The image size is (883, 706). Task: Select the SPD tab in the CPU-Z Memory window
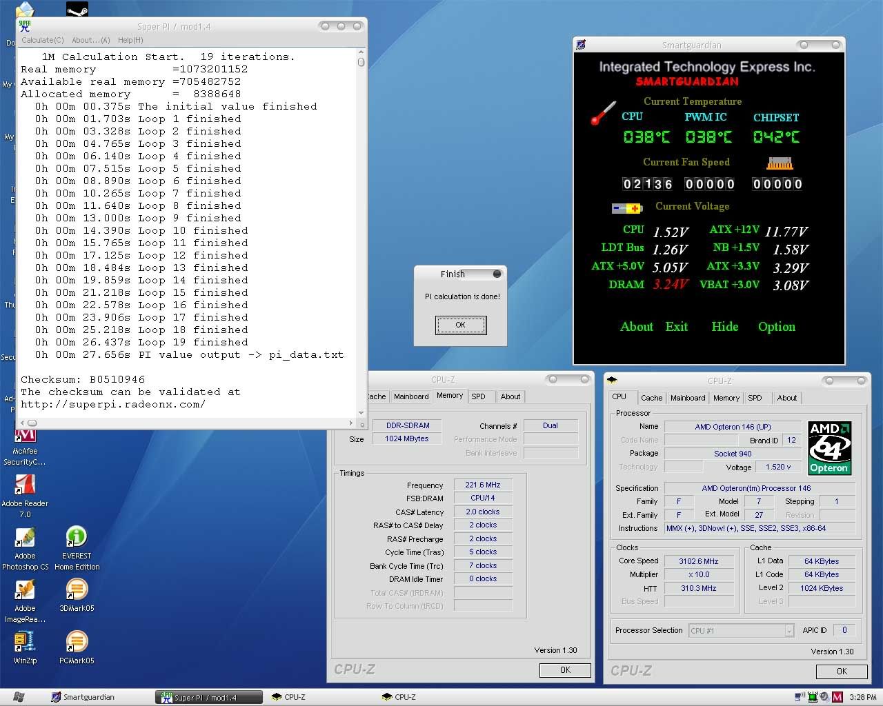click(x=478, y=396)
